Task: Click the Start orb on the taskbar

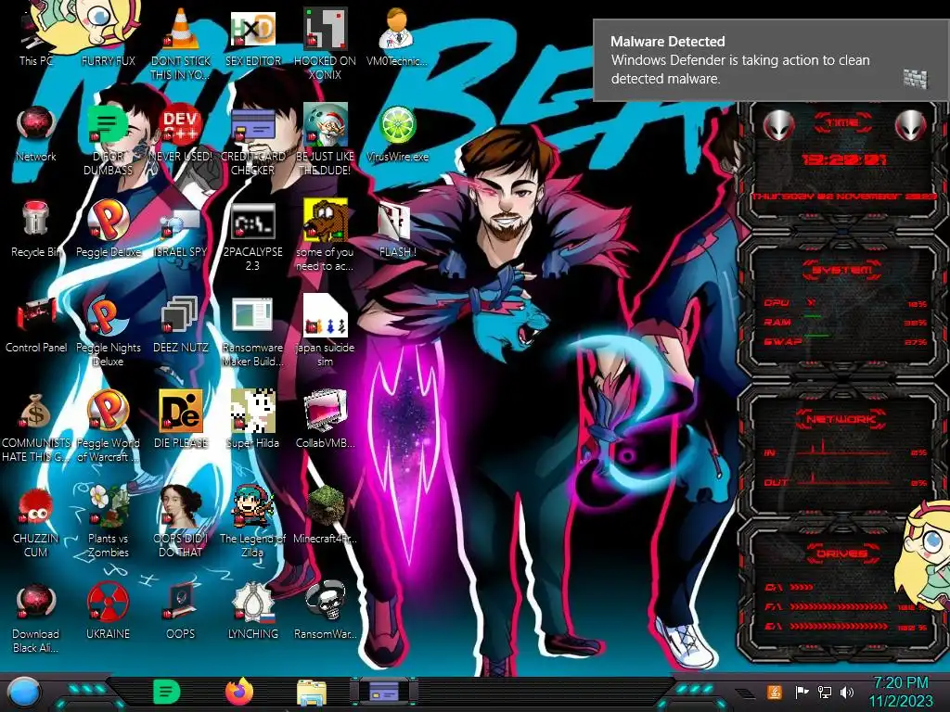Action: coord(24,693)
